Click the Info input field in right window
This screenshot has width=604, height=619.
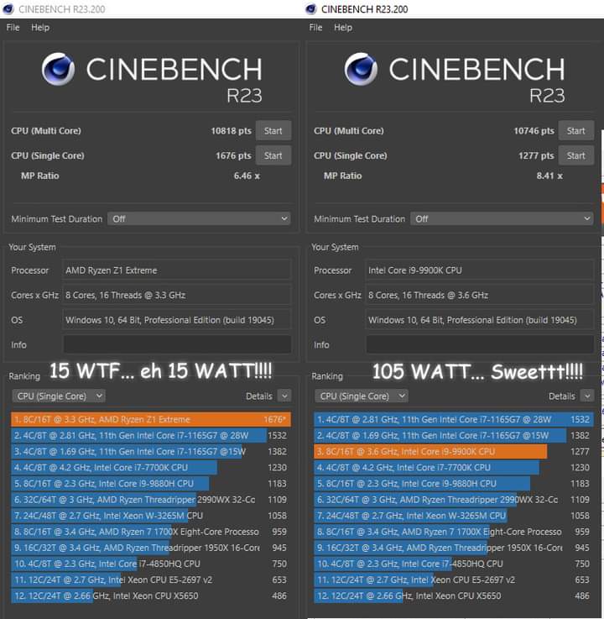tap(480, 344)
